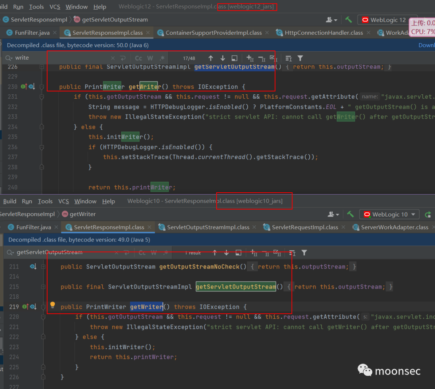The width and height of the screenshot is (435, 389).
Task: Open the WebLogic 10 run configuration dropdown
Action: pos(389,214)
